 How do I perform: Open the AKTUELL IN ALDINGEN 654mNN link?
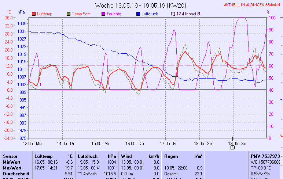coord(252,5)
